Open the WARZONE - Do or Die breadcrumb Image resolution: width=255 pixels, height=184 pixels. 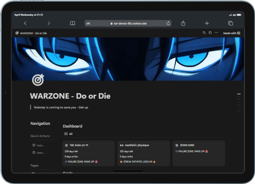coord(31,33)
